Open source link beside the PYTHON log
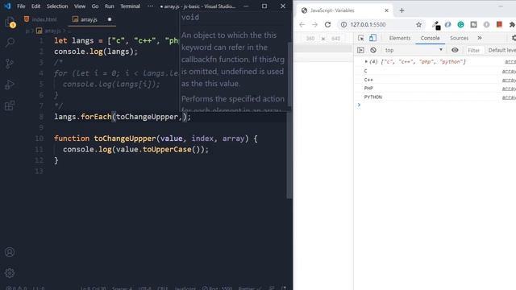The height and width of the screenshot is (290, 516). coord(509,97)
